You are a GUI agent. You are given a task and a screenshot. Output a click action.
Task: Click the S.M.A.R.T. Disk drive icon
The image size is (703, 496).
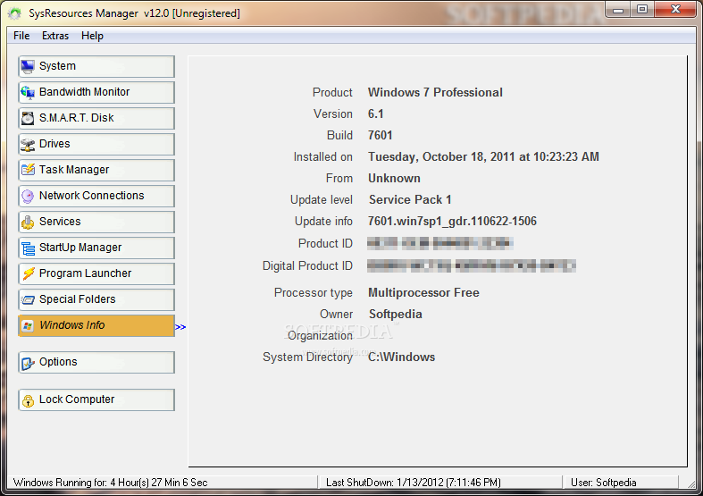tap(28, 118)
